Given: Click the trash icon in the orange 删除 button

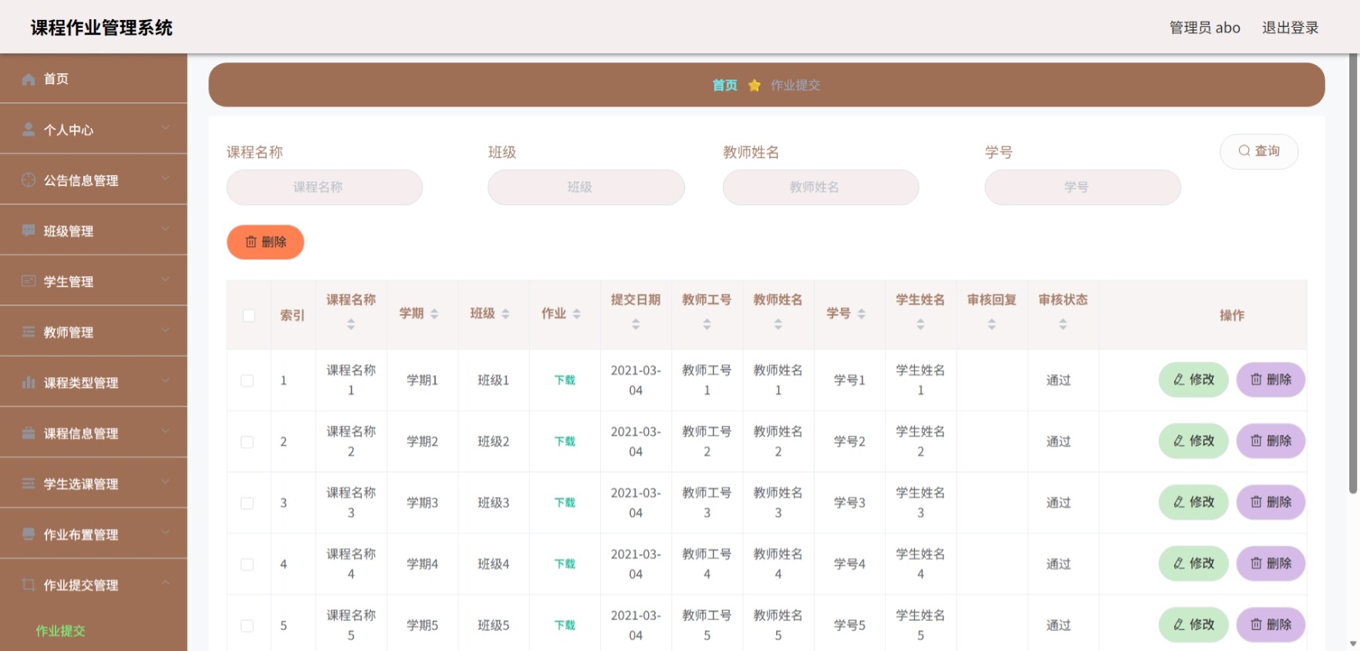Looking at the screenshot, I should coord(251,242).
